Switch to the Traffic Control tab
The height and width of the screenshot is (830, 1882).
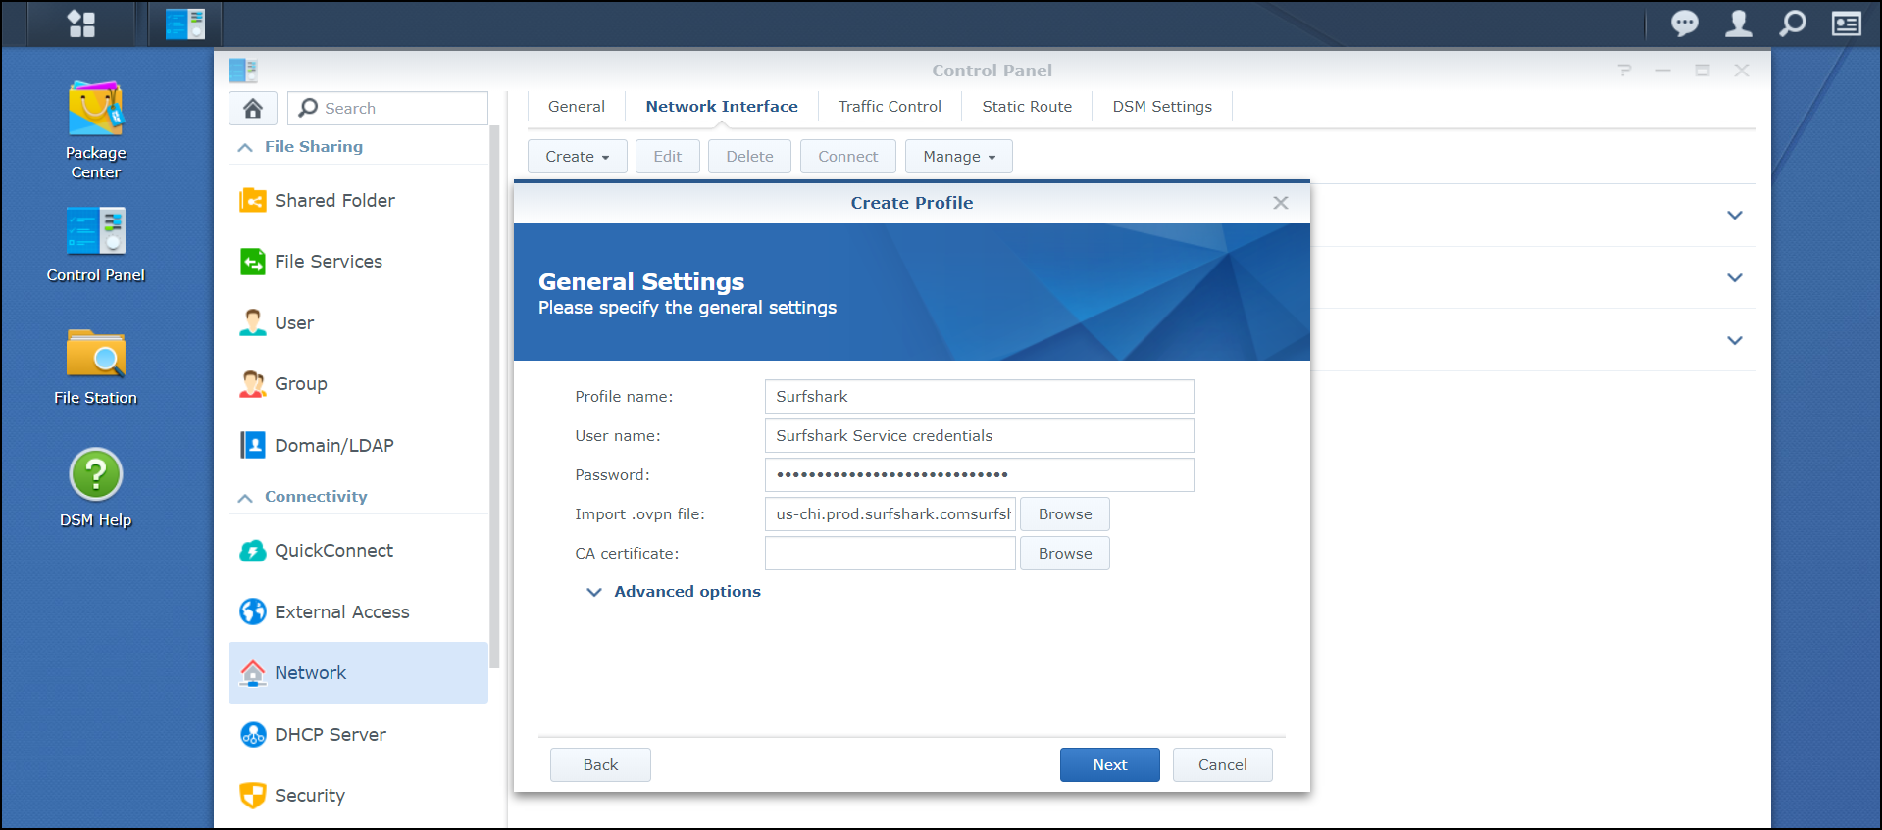pyautogui.click(x=890, y=107)
